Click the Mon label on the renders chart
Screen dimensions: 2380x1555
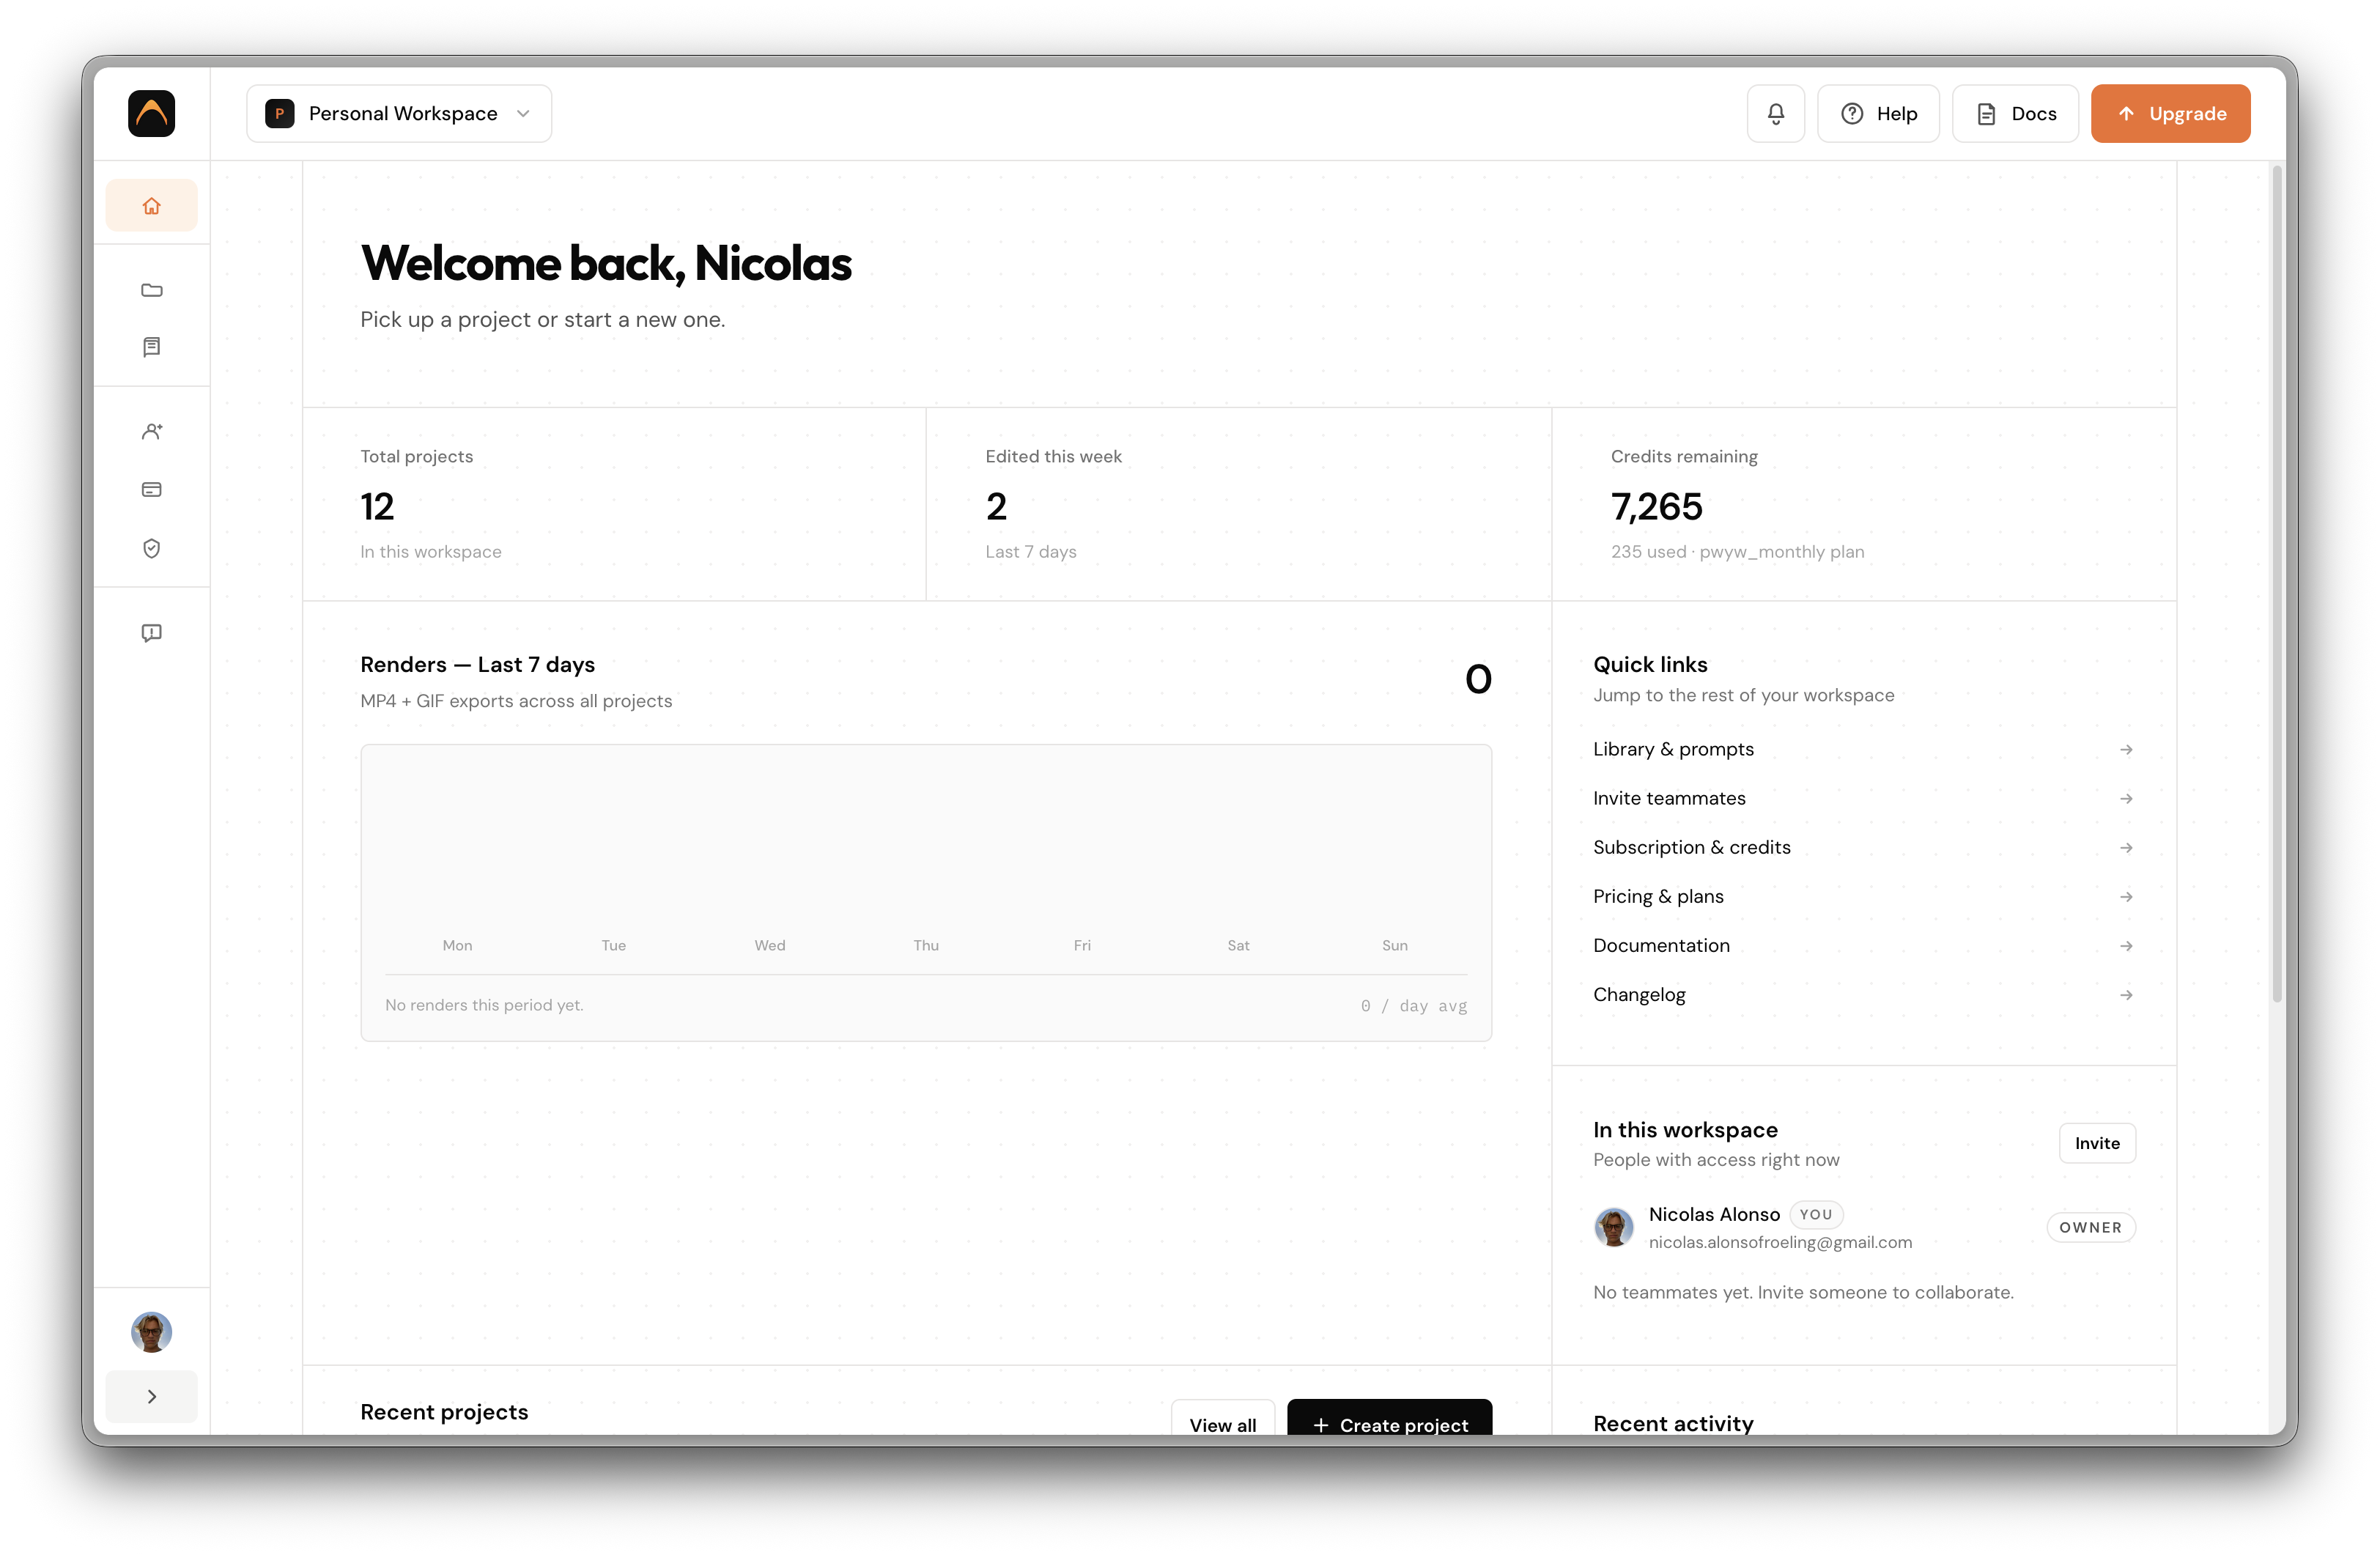[457, 945]
